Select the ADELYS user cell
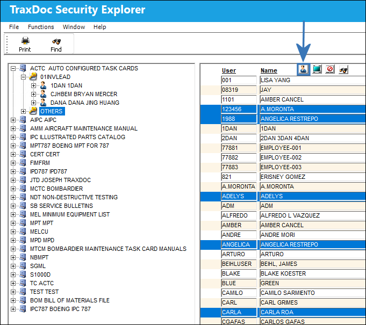Image resolution: width=366 pixels, height=325 pixels. click(239, 196)
